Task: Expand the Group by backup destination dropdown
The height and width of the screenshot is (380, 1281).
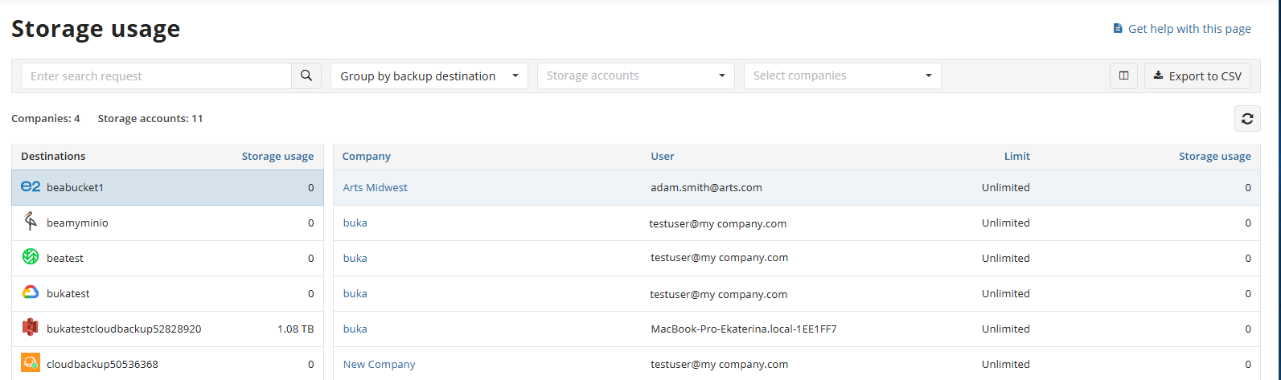Action: click(x=429, y=76)
